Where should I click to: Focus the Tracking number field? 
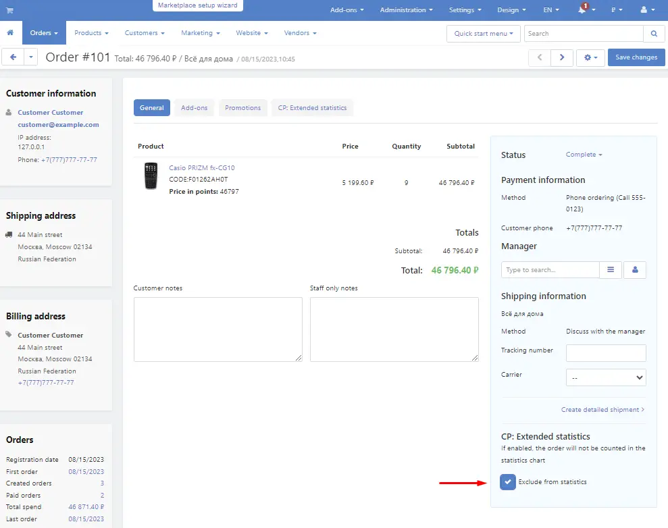[606, 353]
